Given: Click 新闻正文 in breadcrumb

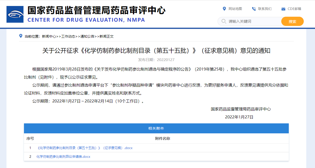Looking at the screenshot, I should [x=107, y=36].
